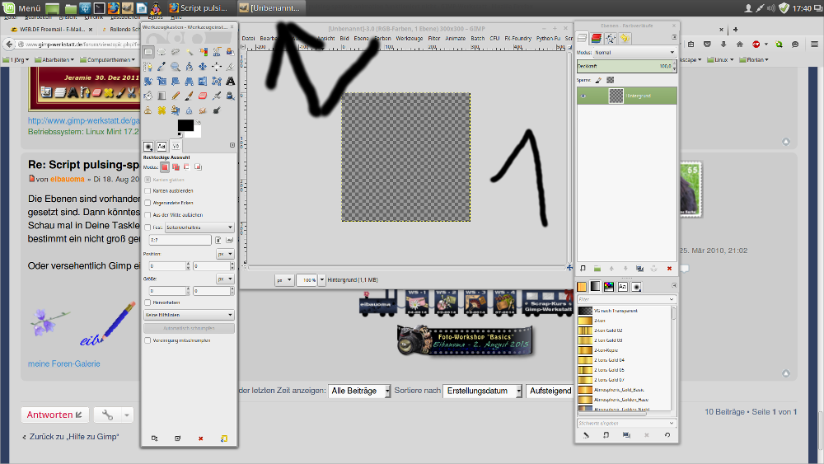This screenshot has height=464, width=824.
Task: Click the duplicate layer icon
Action: coord(639,269)
